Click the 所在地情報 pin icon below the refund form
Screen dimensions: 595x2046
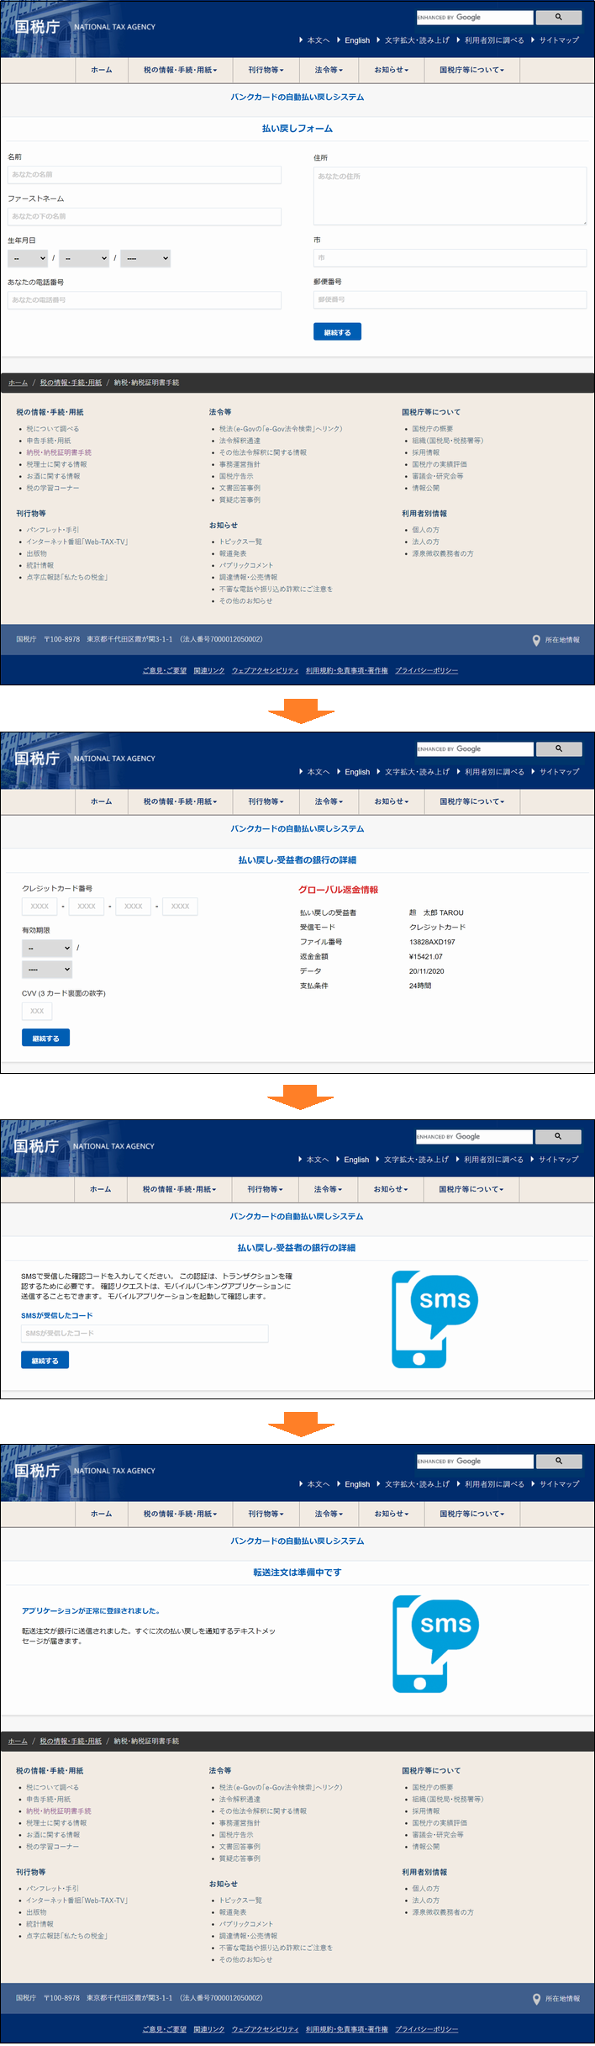[536, 640]
